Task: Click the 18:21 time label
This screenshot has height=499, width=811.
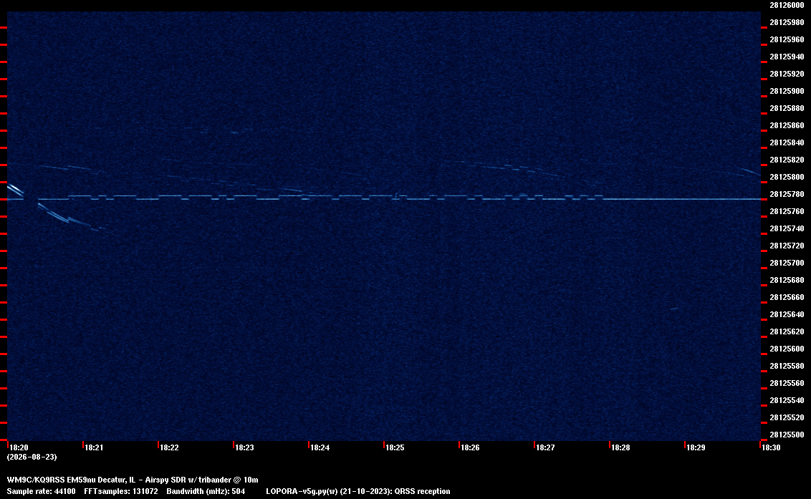Action: pos(94,447)
